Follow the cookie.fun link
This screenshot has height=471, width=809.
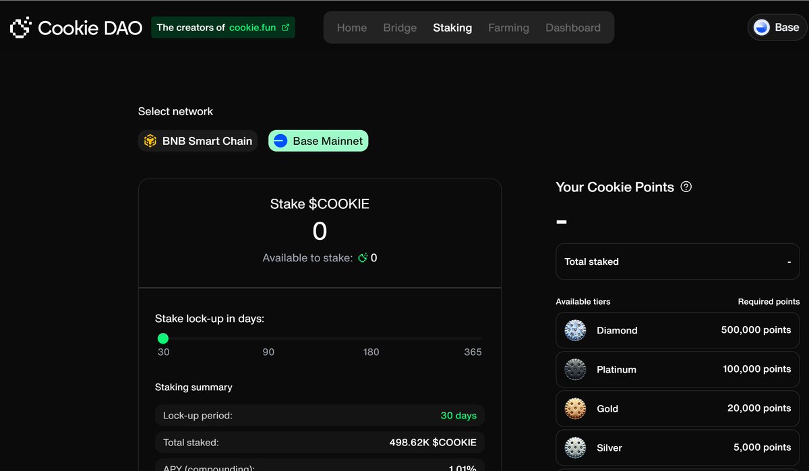pos(252,28)
